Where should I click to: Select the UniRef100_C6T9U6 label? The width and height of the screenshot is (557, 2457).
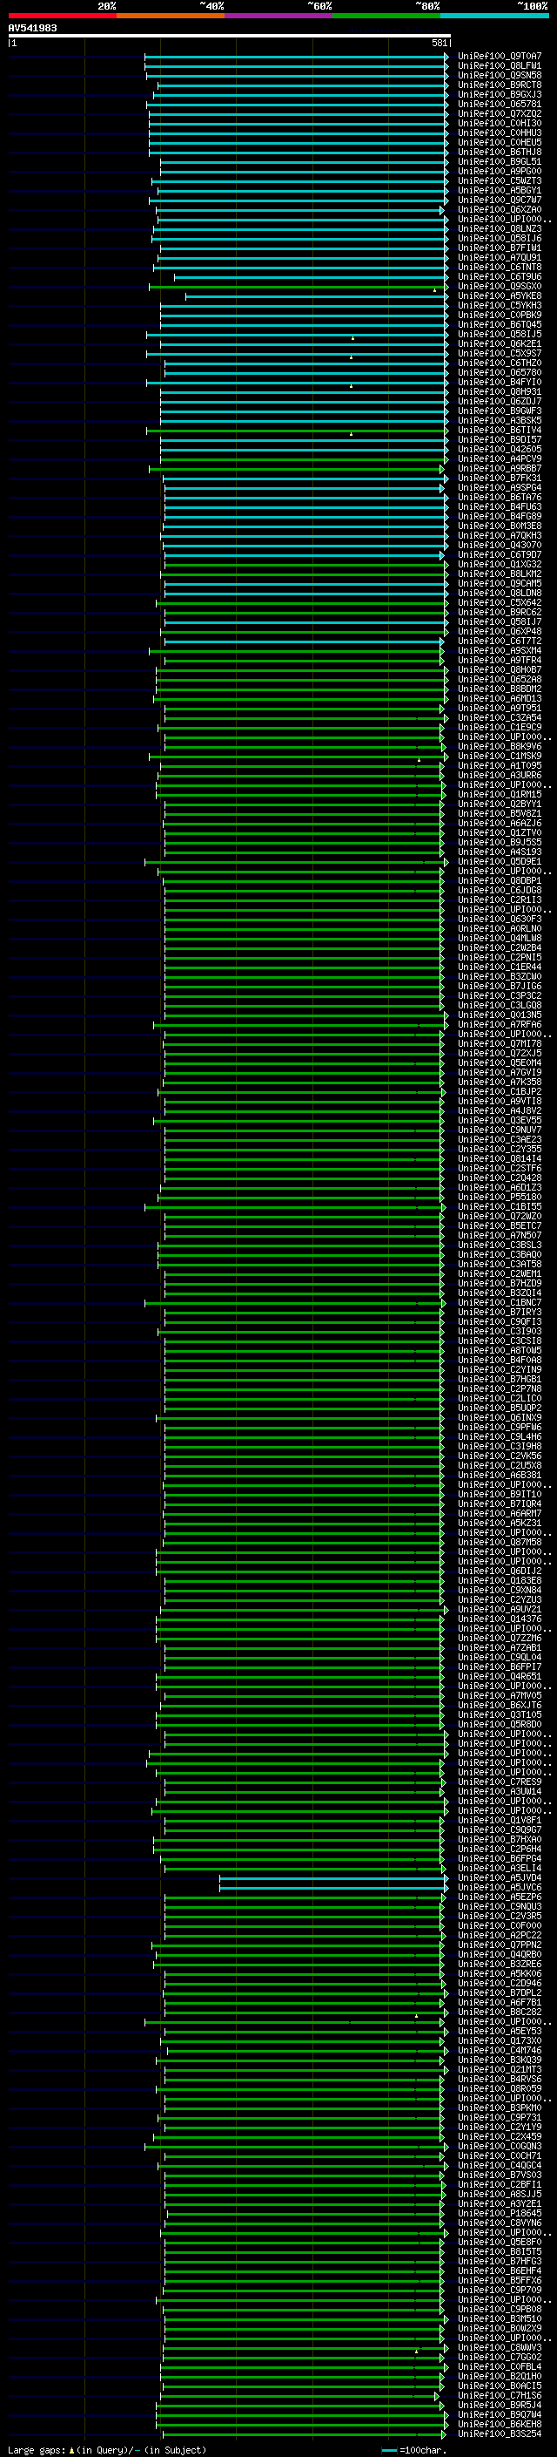click(x=499, y=276)
